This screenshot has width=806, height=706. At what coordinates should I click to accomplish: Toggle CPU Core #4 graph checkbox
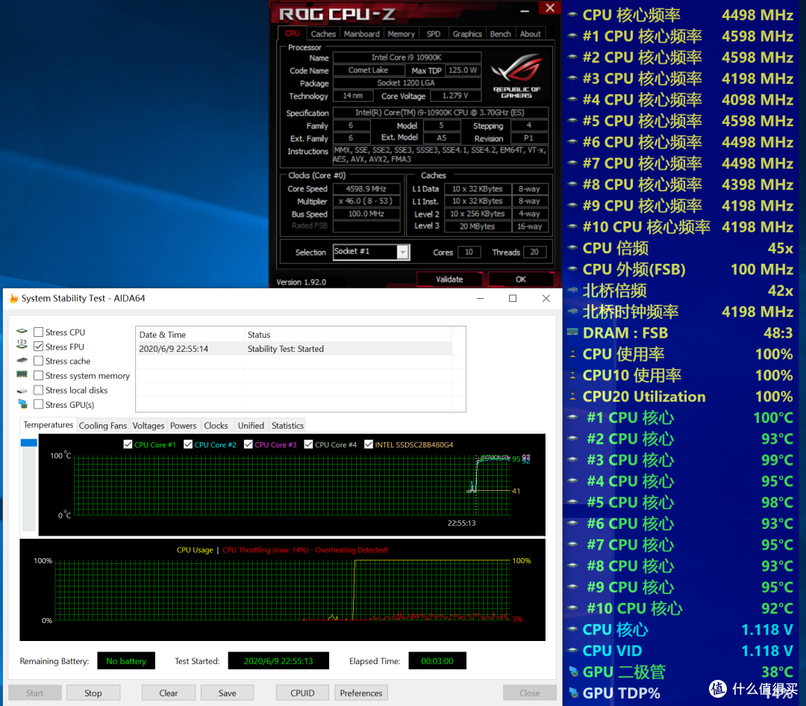(x=308, y=444)
